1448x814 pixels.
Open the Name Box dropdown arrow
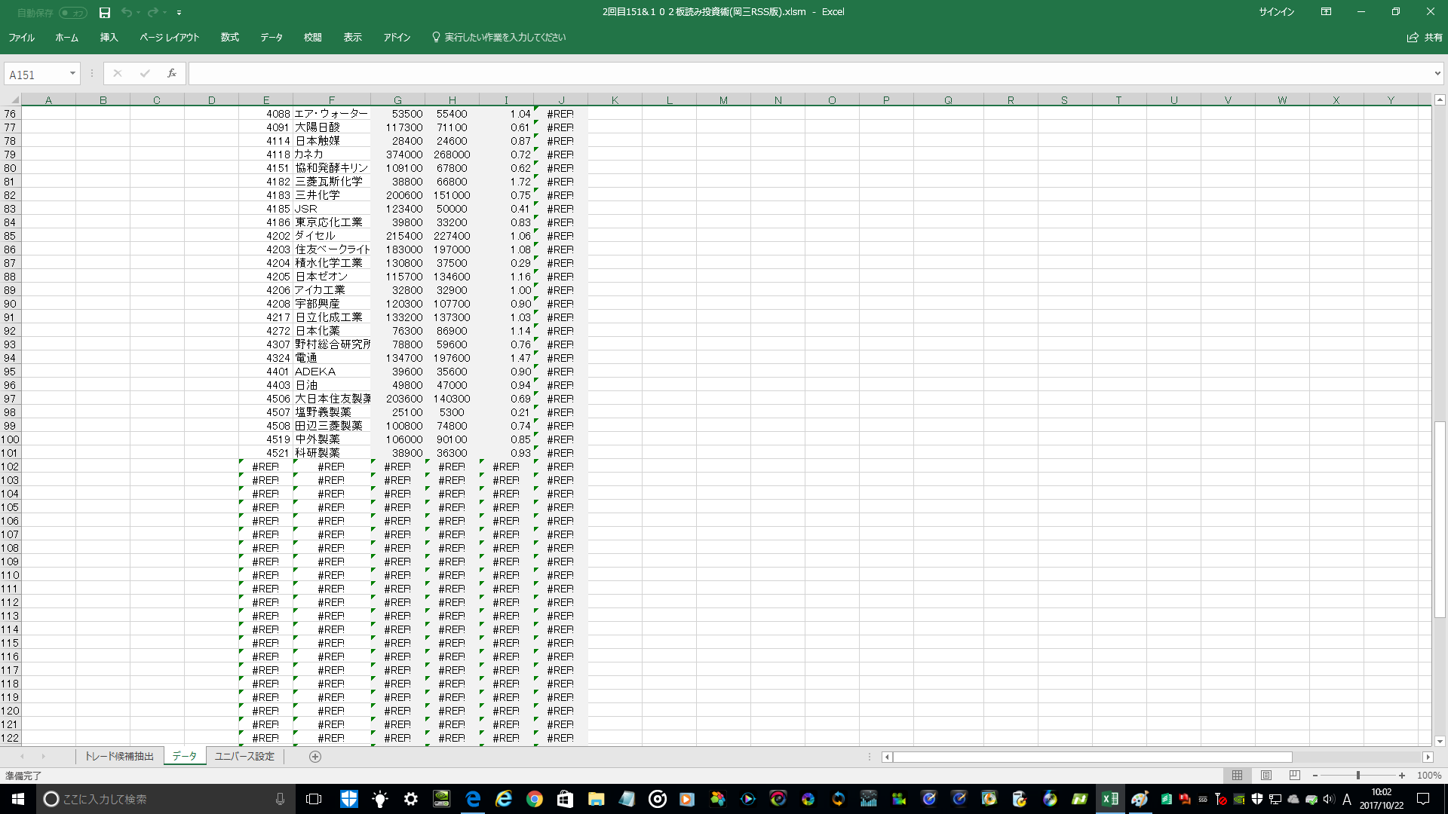point(72,73)
